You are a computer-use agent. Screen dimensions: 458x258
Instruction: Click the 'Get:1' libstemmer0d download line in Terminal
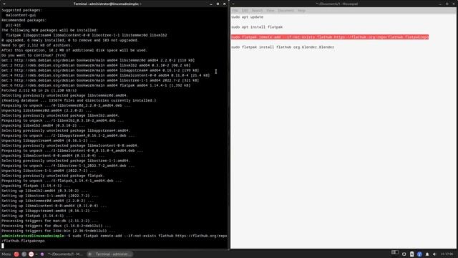click(98, 60)
